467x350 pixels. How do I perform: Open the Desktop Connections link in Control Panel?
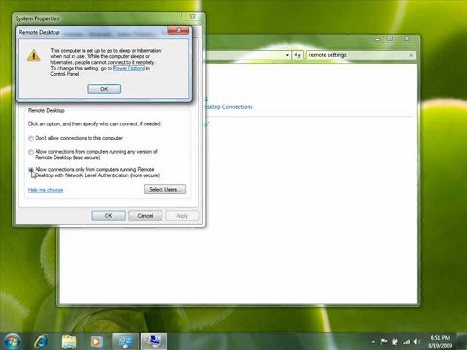[x=229, y=107]
